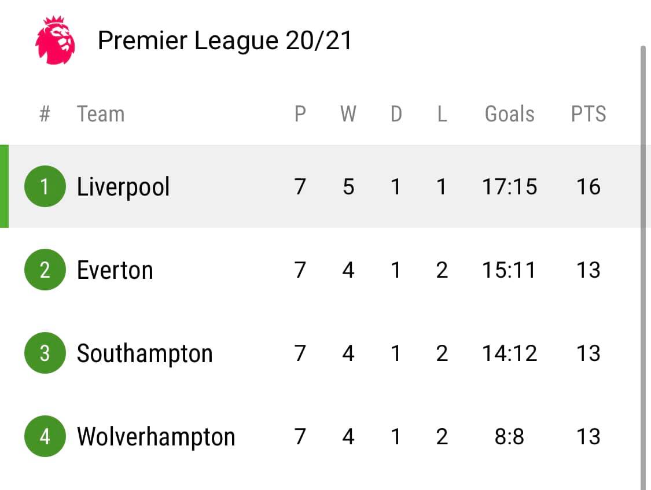Select the position 3 green badge

(45, 353)
